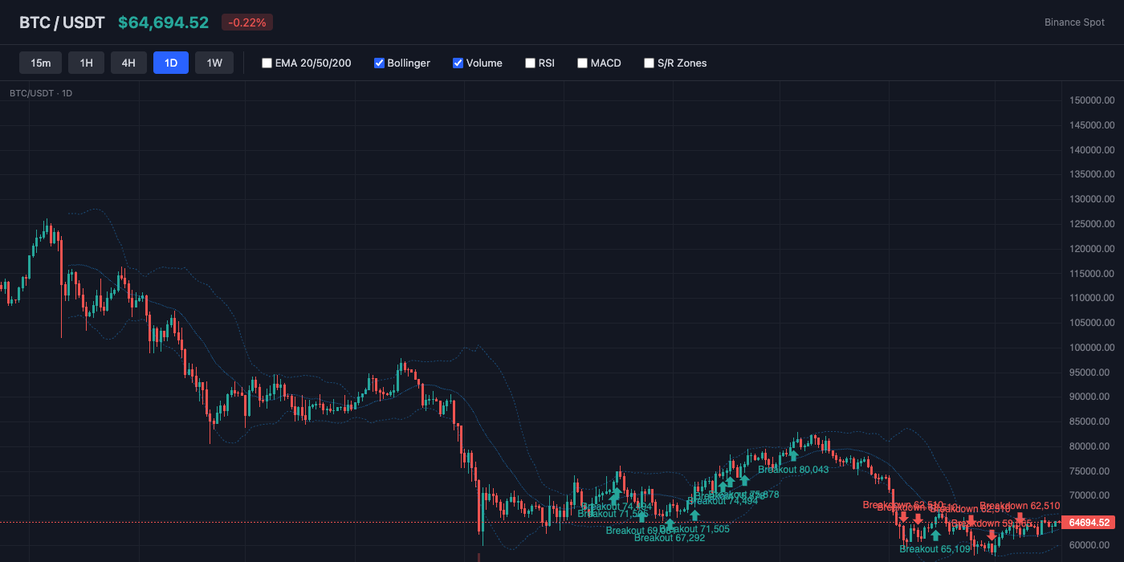This screenshot has width=1124, height=562.
Task: Click the BTC / USDT pair title
Action: click(x=62, y=22)
